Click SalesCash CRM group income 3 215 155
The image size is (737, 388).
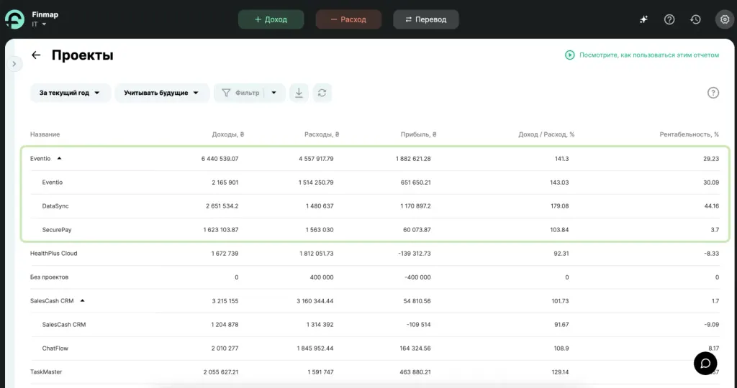pos(225,301)
